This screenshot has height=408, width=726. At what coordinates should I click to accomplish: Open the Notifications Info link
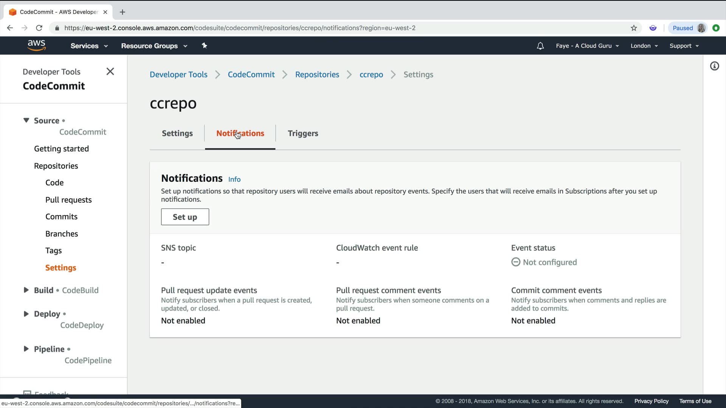coord(234,179)
